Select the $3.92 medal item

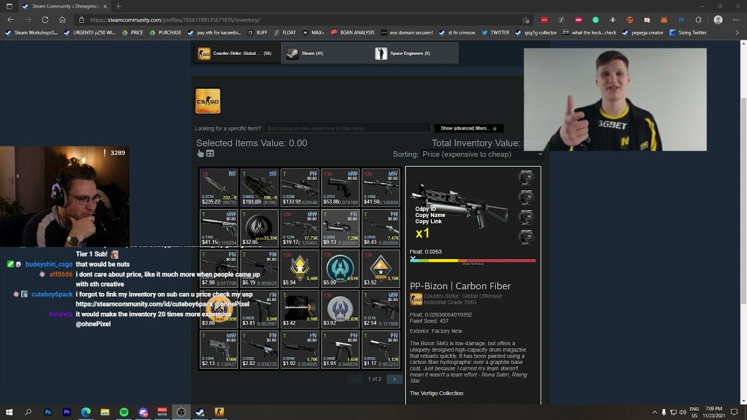coord(381,269)
